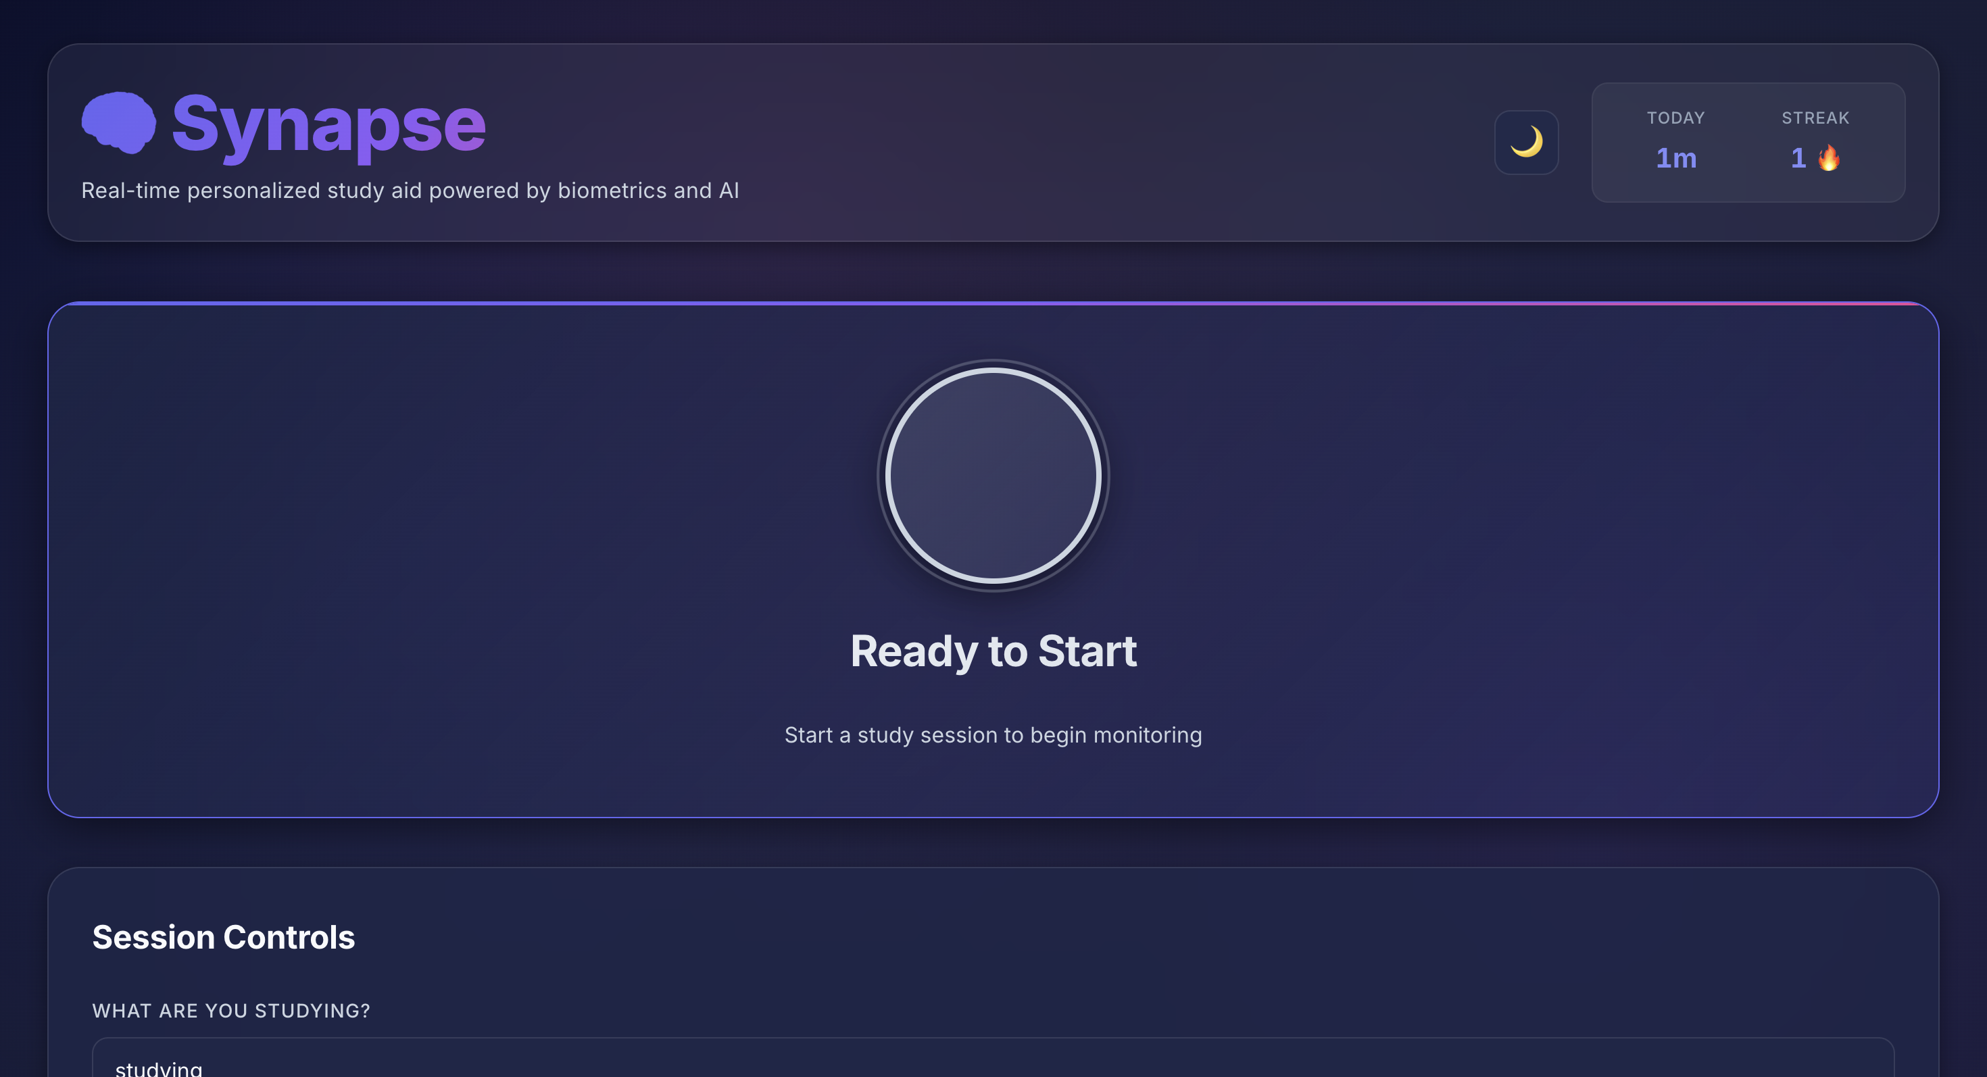The image size is (1987, 1077).
Task: Click the TODAY label in stats box
Action: pyautogui.click(x=1675, y=118)
